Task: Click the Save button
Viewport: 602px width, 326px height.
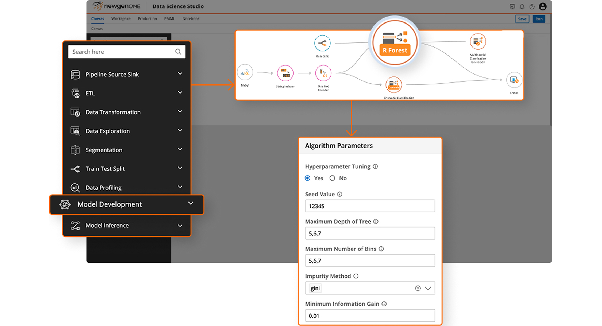Action: click(522, 19)
